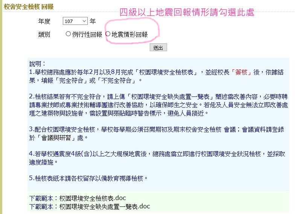Click the 類別 field label
Image resolution: width=295 pixels, height=214 pixels.
[x=44, y=34]
